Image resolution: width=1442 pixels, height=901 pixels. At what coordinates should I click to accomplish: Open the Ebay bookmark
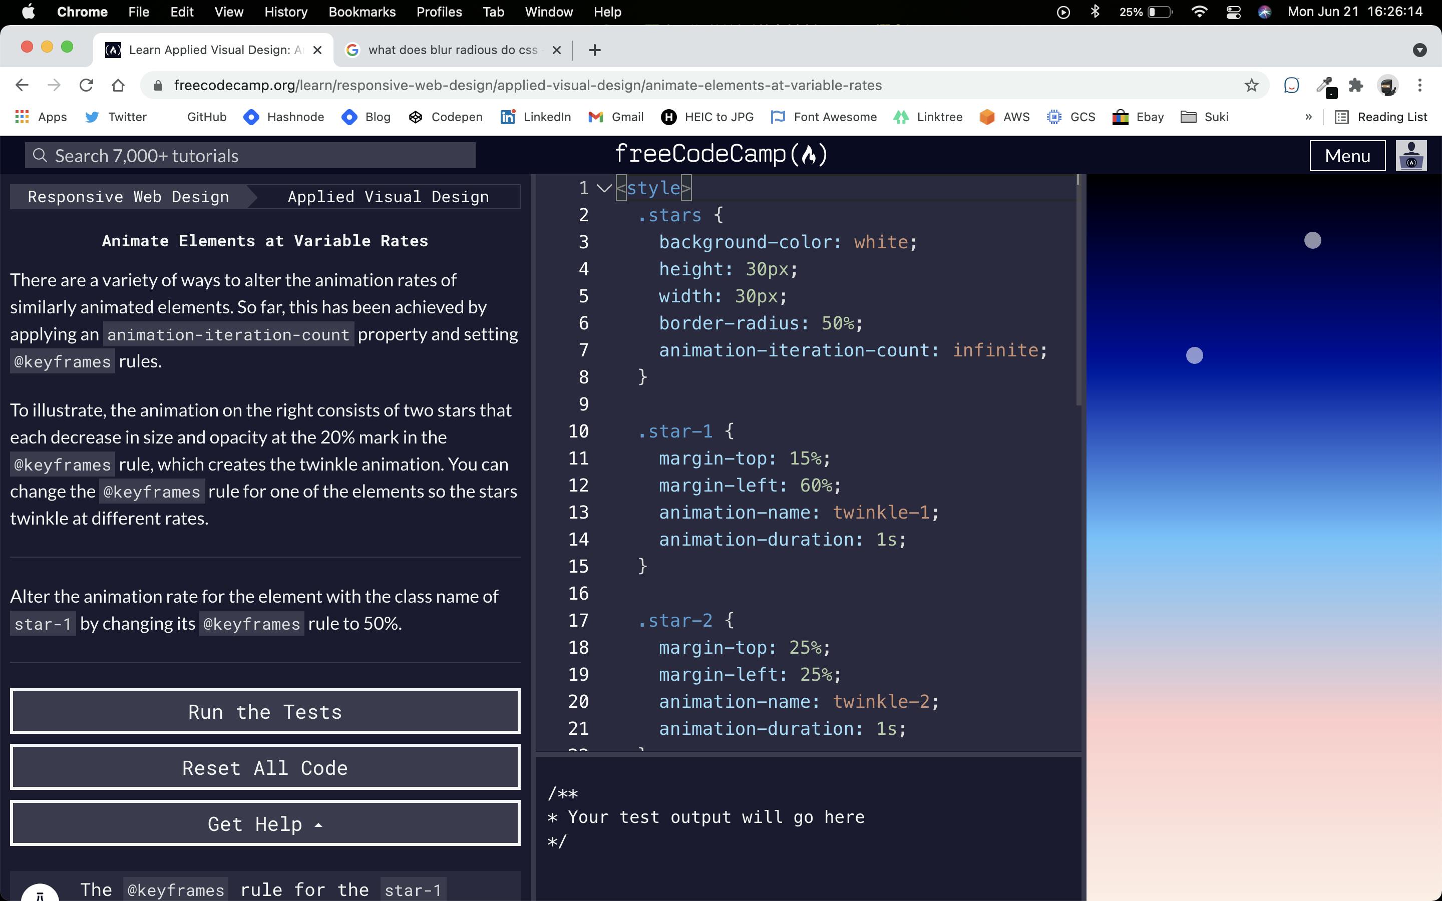[1138, 117]
